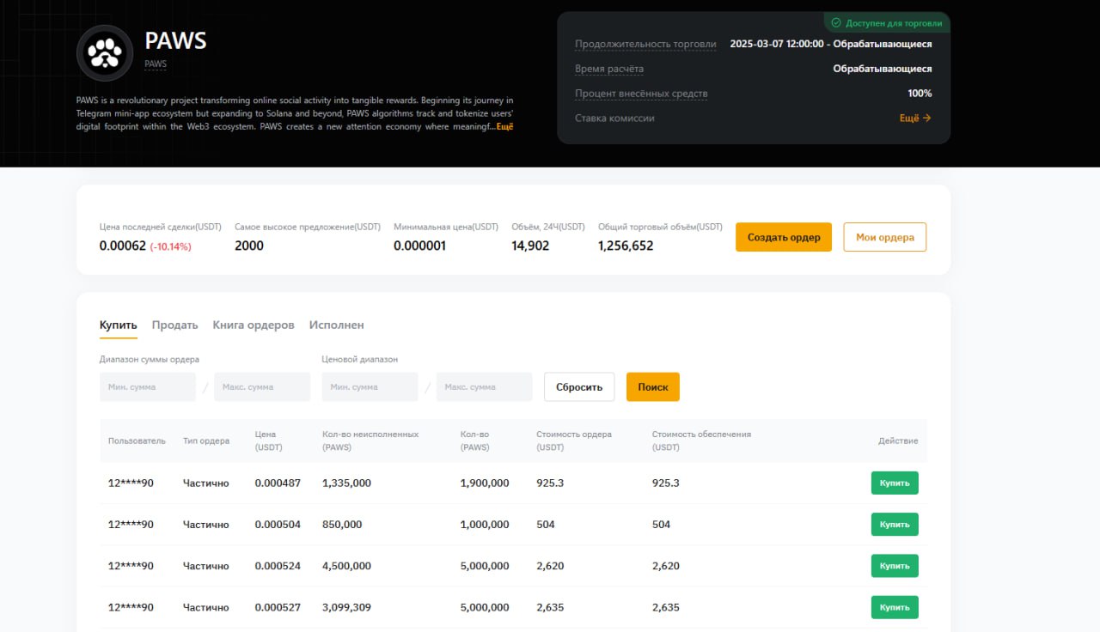Open Исполнен tab
Screen dimensions: 1100x632
(337, 325)
